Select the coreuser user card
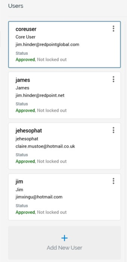The height and width of the screenshot is (262, 127). [x=64, y=44]
